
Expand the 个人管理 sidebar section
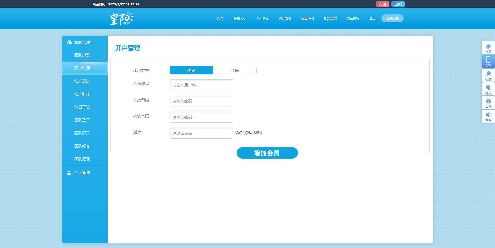[85, 172]
